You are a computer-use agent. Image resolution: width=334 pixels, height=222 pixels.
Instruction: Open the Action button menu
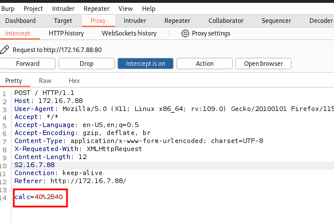point(205,64)
